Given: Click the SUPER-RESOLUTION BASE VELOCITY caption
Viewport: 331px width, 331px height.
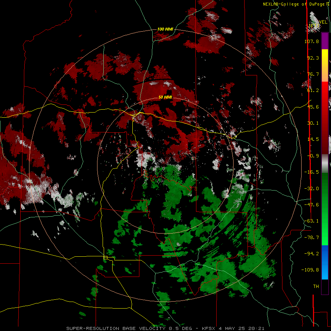Looking at the screenshot, I should (x=165, y=328).
